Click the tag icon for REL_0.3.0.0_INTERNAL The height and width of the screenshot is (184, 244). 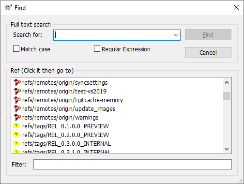(x=17, y=143)
